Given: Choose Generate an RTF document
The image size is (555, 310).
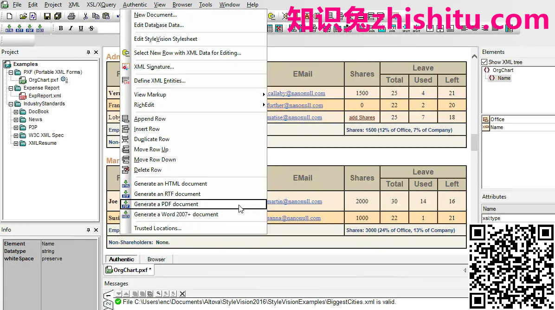Looking at the screenshot, I should tap(193, 194).
